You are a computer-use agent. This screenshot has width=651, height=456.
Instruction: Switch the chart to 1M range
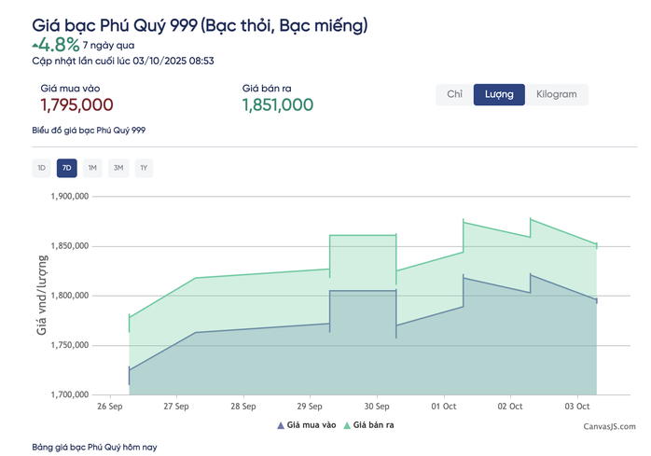(x=91, y=168)
